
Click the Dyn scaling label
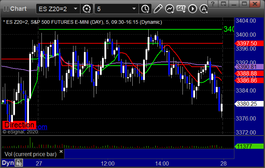point(8,163)
